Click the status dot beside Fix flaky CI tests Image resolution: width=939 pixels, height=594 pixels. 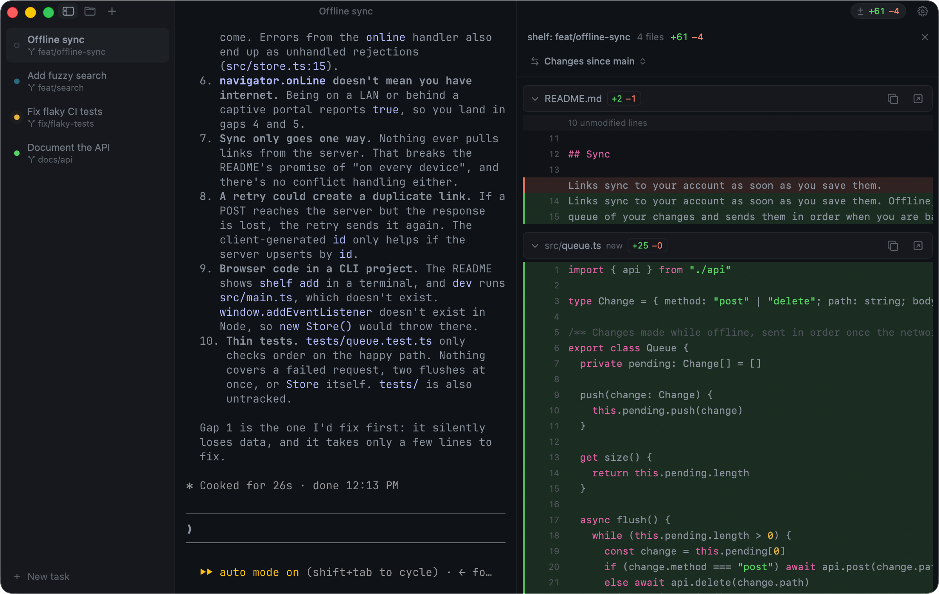tap(17, 117)
